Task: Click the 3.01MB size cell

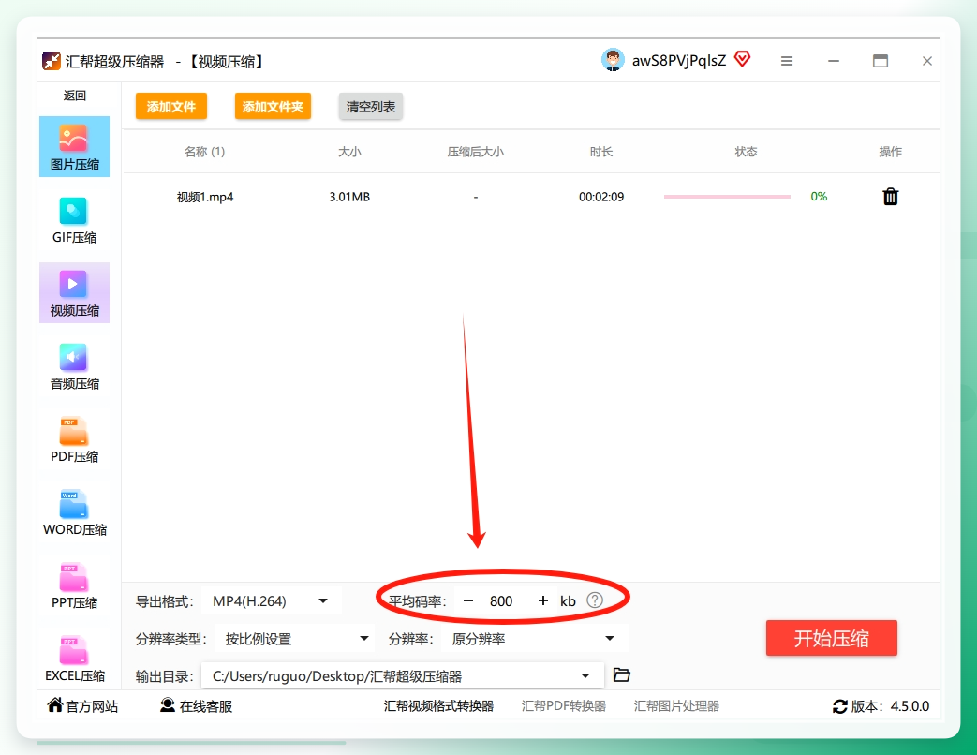Action: click(349, 197)
